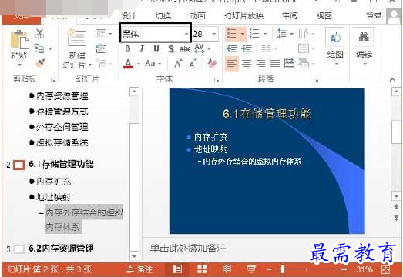Open the line spacing options
This screenshot has height=277, width=403.
click(x=285, y=34)
